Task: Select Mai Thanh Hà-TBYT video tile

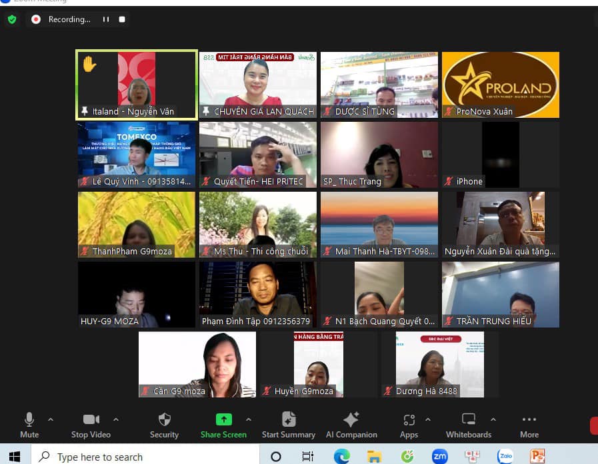Action: coord(379,224)
